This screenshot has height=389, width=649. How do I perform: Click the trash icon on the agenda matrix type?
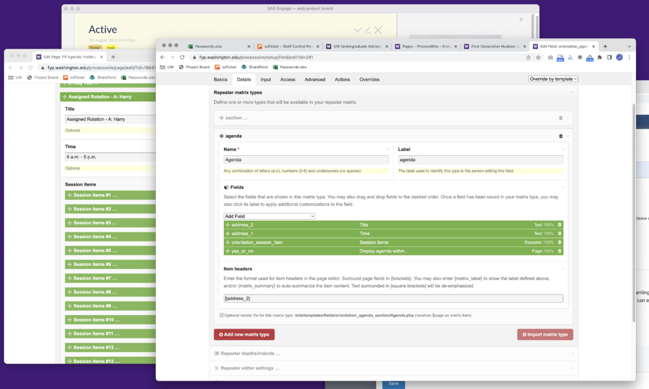(x=561, y=136)
